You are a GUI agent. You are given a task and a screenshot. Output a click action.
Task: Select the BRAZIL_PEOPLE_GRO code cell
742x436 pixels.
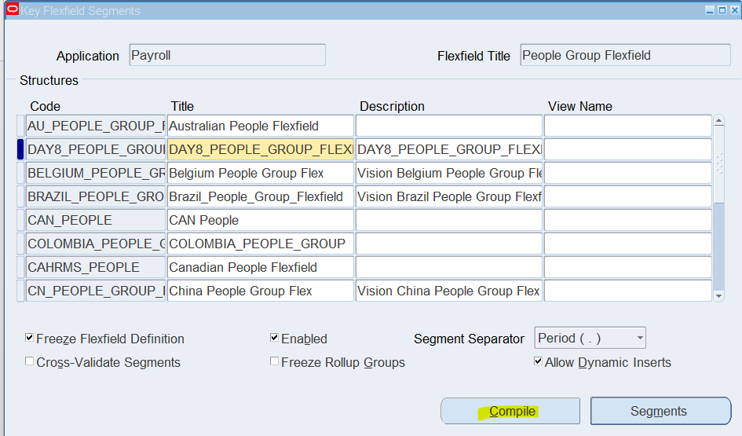96,196
